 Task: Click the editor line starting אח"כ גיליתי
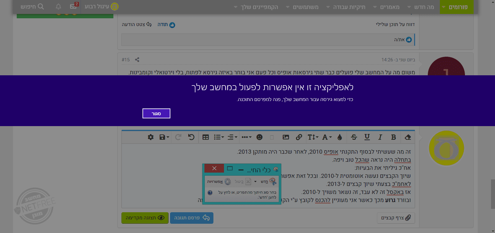383,168
